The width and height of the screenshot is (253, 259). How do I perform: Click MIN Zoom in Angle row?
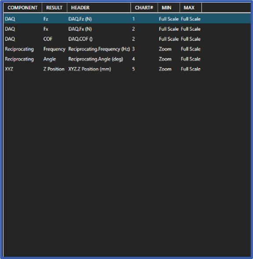click(165, 59)
